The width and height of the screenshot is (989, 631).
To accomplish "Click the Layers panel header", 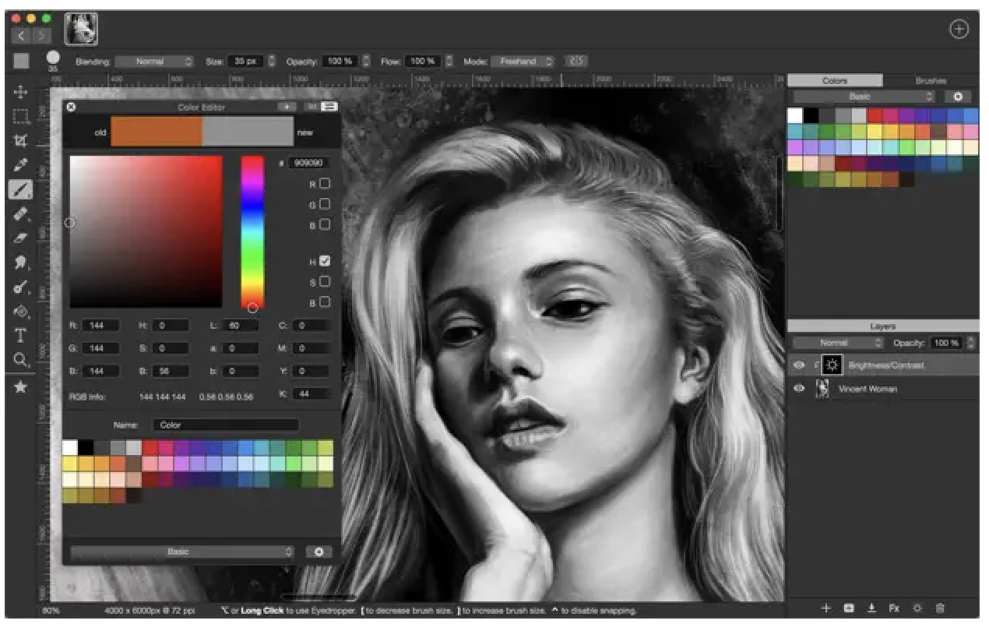I will [x=883, y=326].
